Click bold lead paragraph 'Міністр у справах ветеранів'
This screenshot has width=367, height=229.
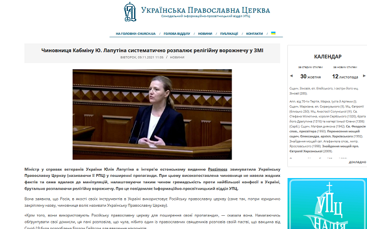point(153,179)
